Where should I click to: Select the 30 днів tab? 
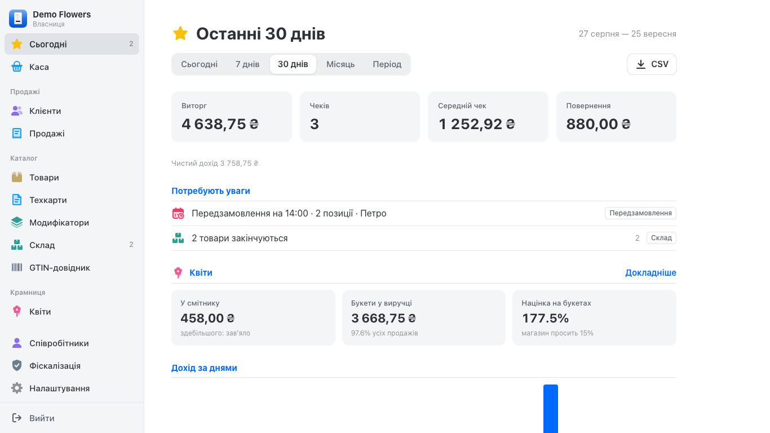pyautogui.click(x=293, y=64)
